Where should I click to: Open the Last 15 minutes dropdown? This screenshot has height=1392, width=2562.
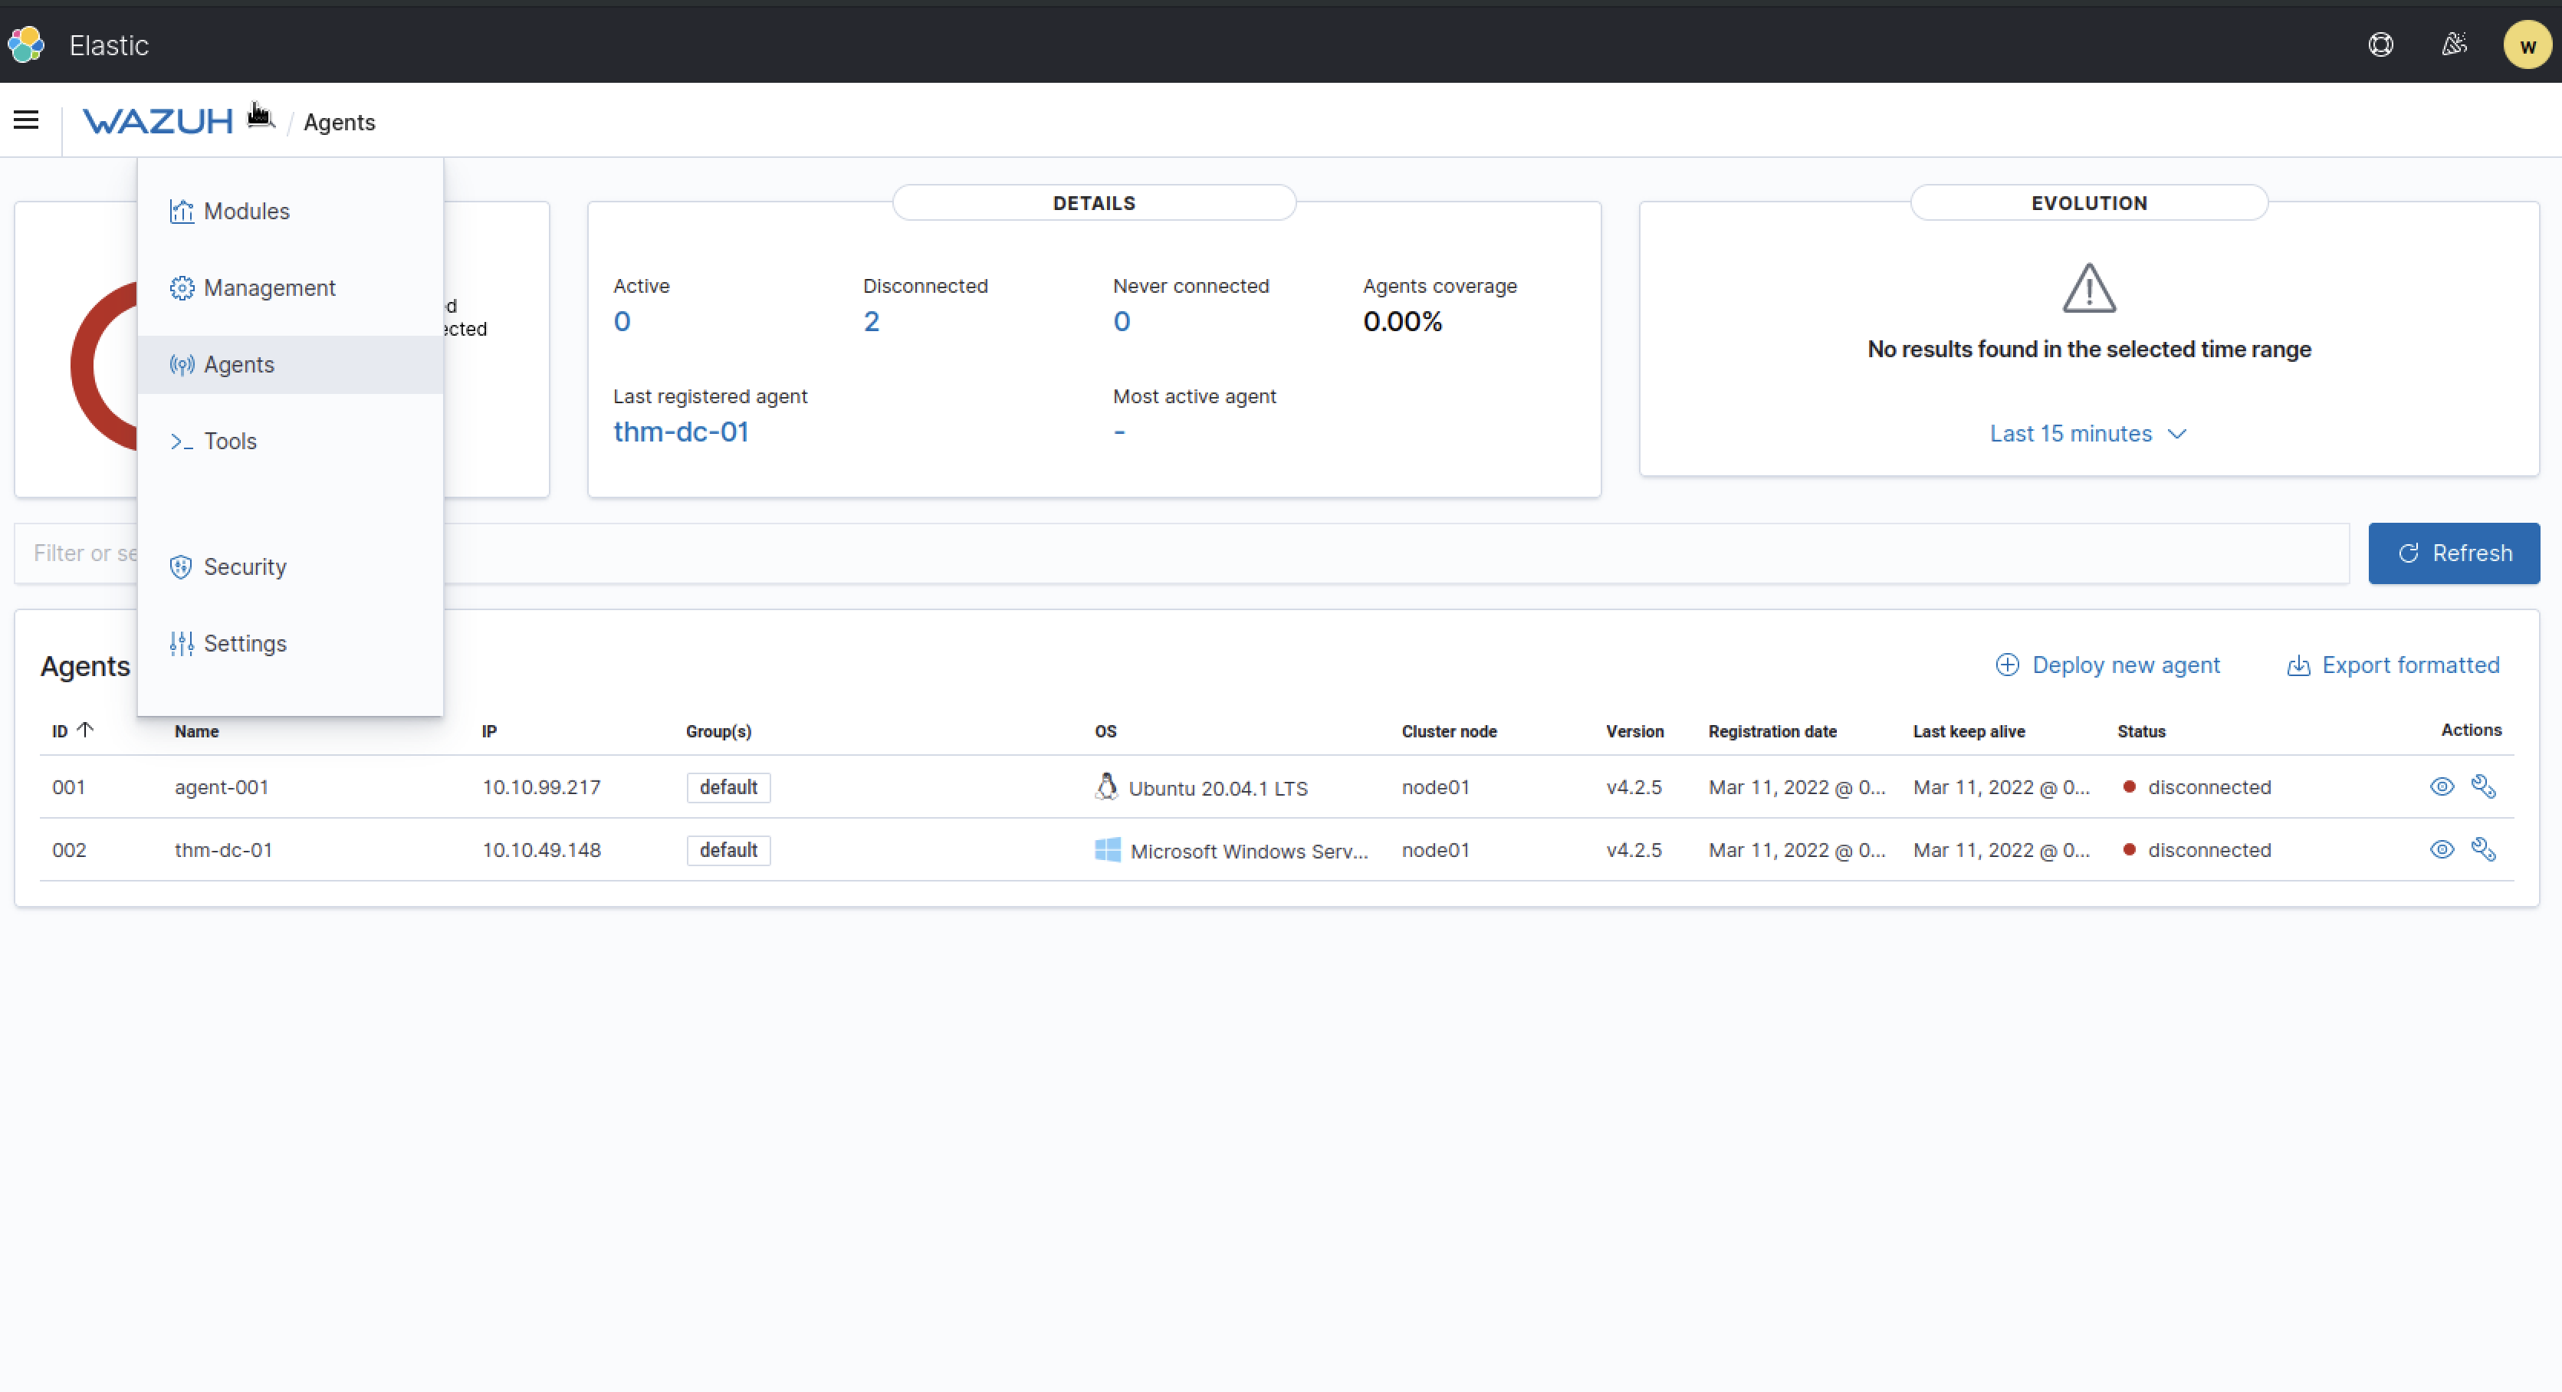[x=2087, y=434]
